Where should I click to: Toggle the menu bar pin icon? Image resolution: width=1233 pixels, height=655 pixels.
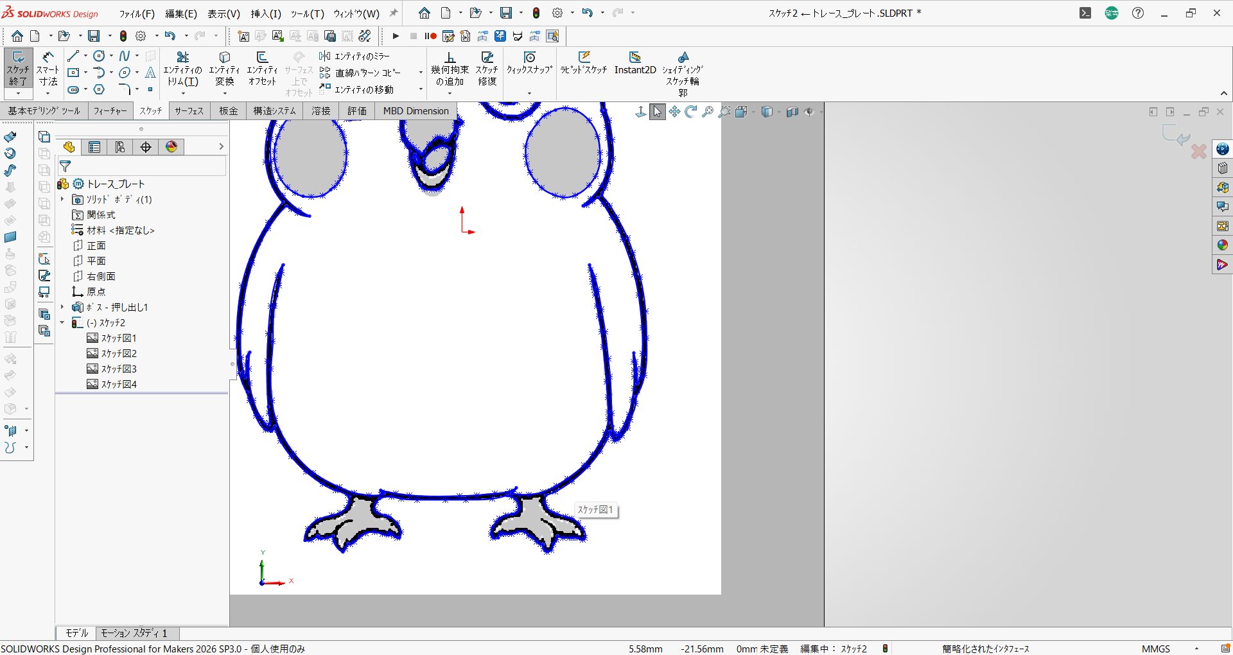point(394,13)
